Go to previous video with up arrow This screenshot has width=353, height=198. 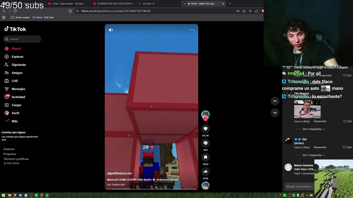point(275,101)
